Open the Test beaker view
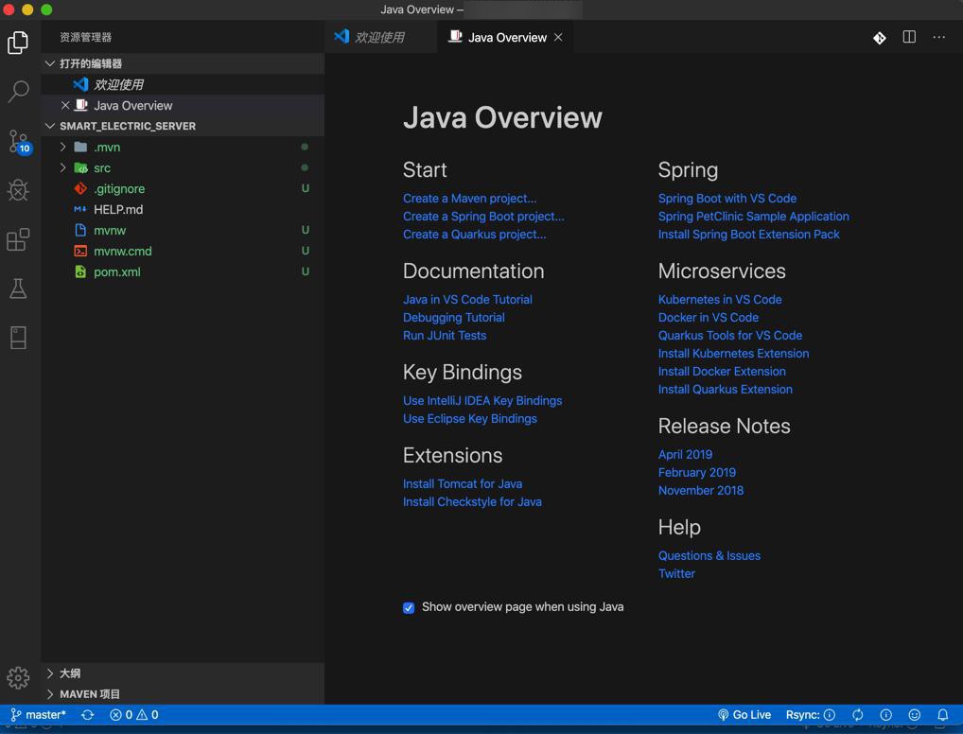 18,288
